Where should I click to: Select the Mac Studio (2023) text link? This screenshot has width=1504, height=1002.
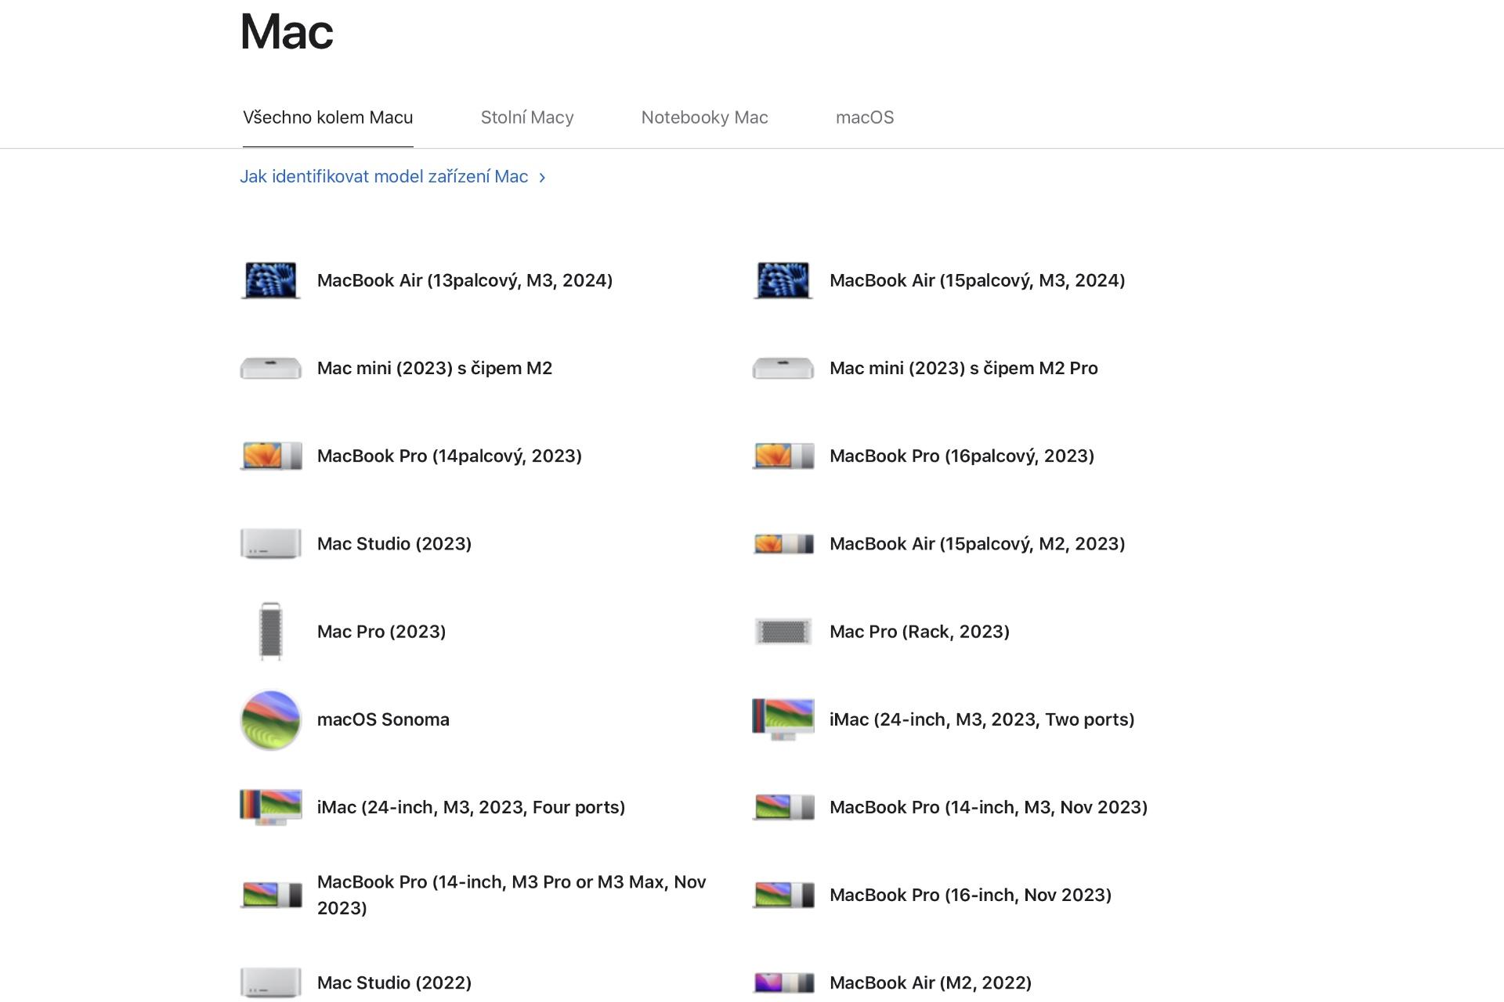click(394, 543)
